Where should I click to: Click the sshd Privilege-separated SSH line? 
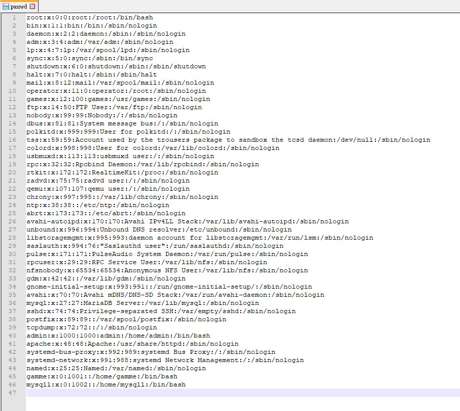[x=161, y=311]
